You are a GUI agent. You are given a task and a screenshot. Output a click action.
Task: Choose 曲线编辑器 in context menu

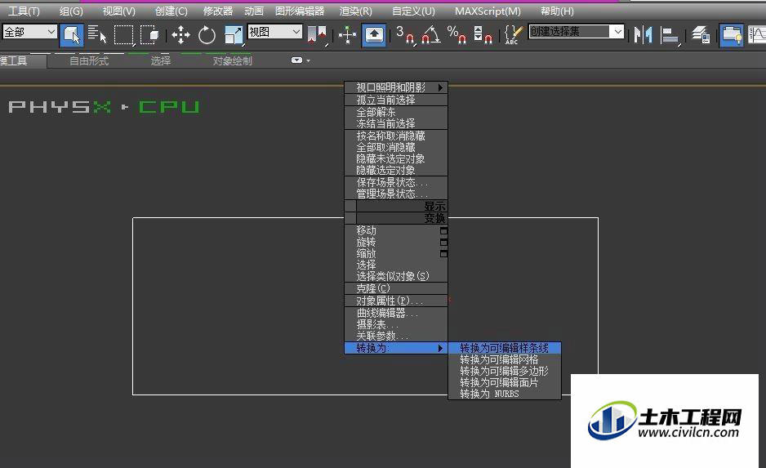coord(396,313)
